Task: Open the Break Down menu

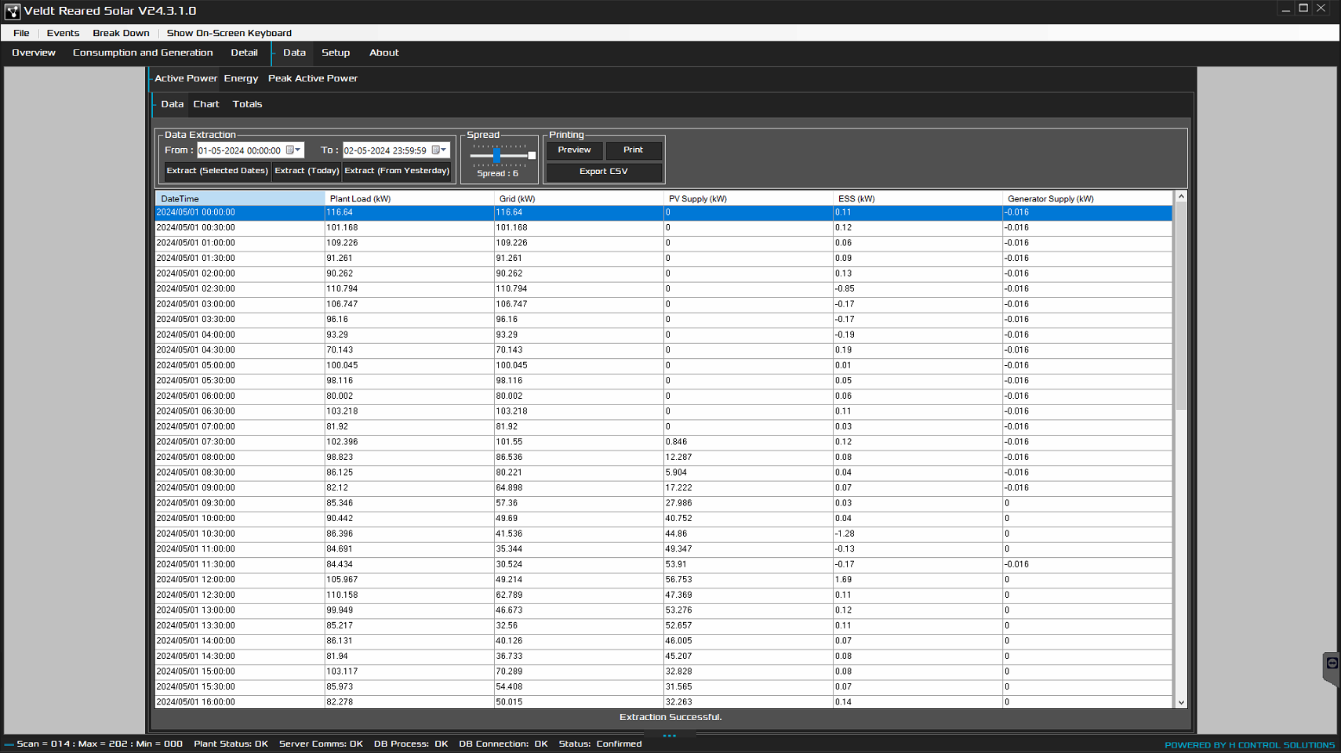Action: pyautogui.click(x=121, y=33)
